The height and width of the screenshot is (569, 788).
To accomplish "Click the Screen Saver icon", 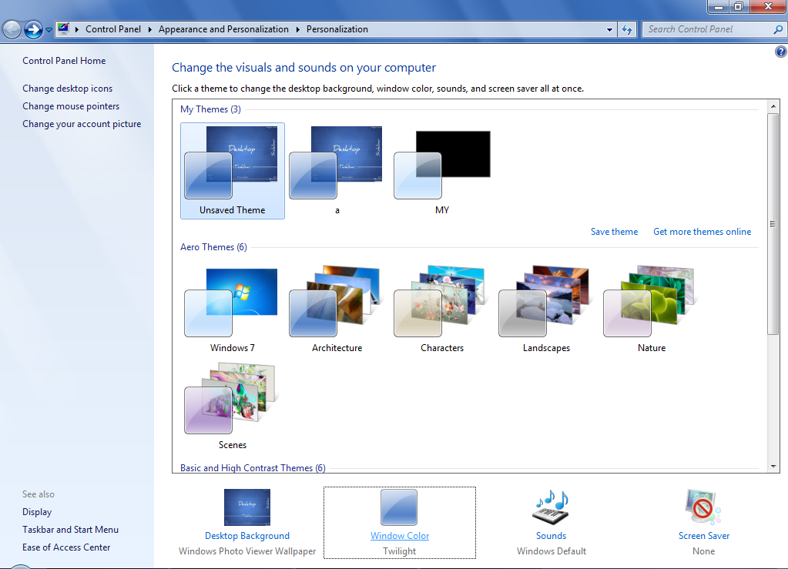I will click(703, 507).
